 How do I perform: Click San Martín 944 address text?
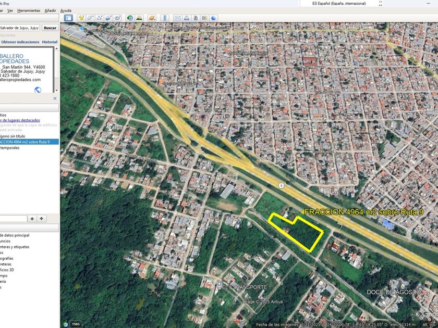click(x=23, y=67)
